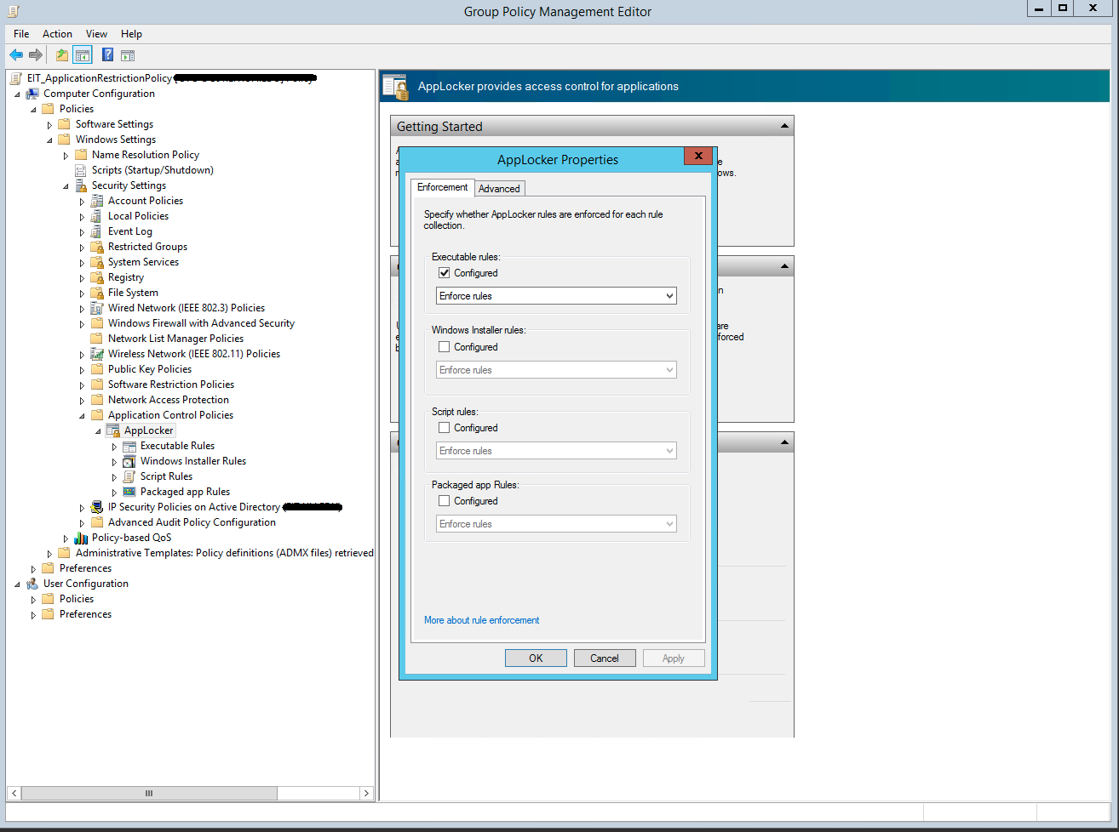The width and height of the screenshot is (1119, 832).
Task: Click the Restricted Groups node icon
Action: (97, 247)
